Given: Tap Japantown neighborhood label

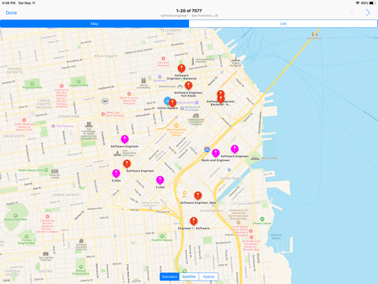Looking at the screenshot, I should coord(68,117).
